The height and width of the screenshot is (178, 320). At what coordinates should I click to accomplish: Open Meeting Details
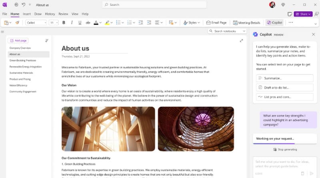click(x=246, y=23)
